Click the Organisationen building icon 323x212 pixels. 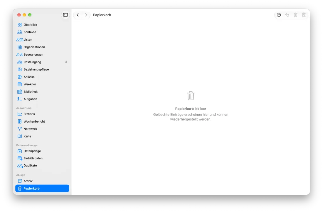(x=20, y=47)
